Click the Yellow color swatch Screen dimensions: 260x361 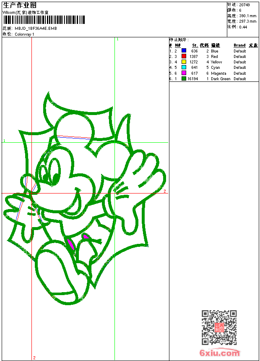(x=184, y=62)
